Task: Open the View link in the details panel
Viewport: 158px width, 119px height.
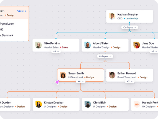Action: click(22, 11)
